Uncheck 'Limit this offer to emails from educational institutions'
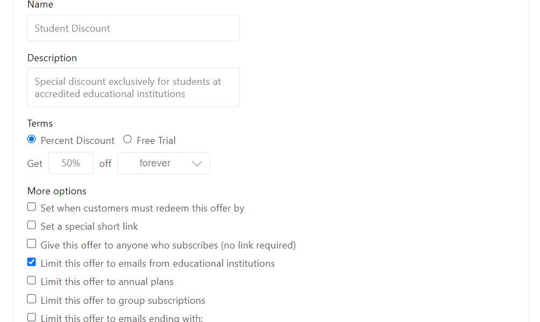Screen dimensions: 540x322 (31, 261)
